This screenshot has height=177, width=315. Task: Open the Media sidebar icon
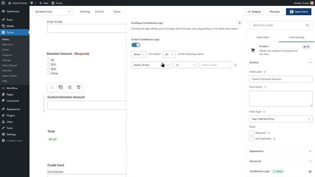click(x=3, y=26)
